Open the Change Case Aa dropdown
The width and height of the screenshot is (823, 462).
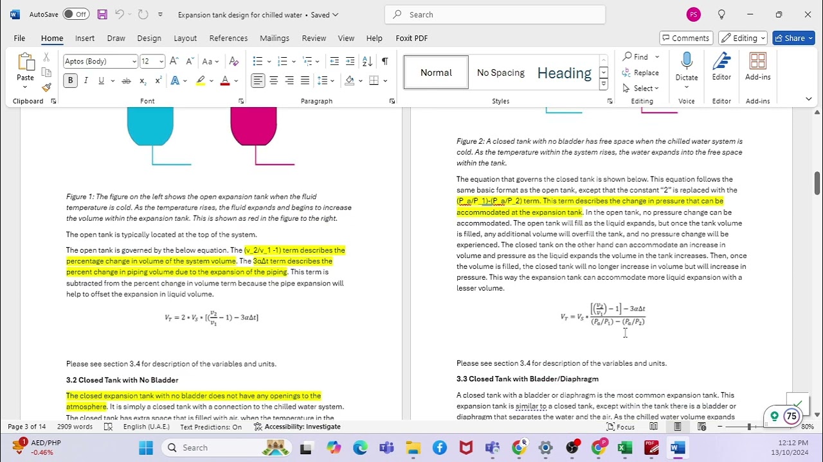coord(210,61)
